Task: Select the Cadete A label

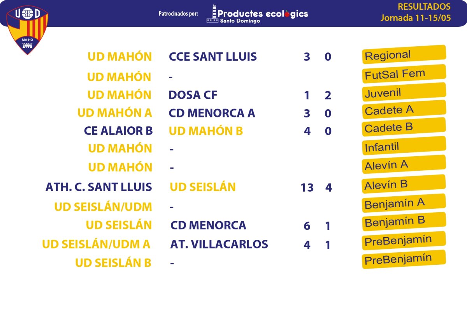Action: [x=404, y=109]
